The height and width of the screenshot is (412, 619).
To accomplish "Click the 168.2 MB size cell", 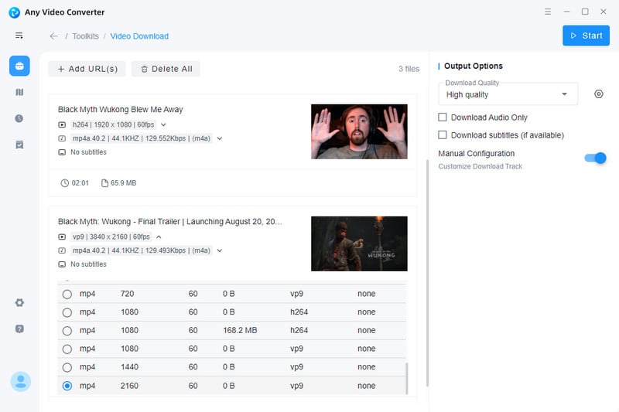I will pyautogui.click(x=240, y=330).
